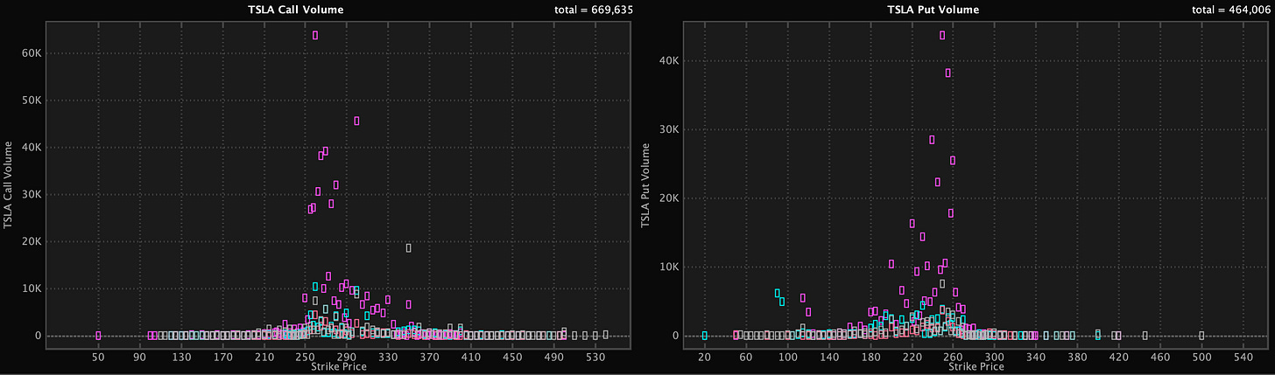Click strike tick 60 on put chart
Image resolution: width=1275 pixels, height=375 pixels.
pyautogui.click(x=746, y=358)
